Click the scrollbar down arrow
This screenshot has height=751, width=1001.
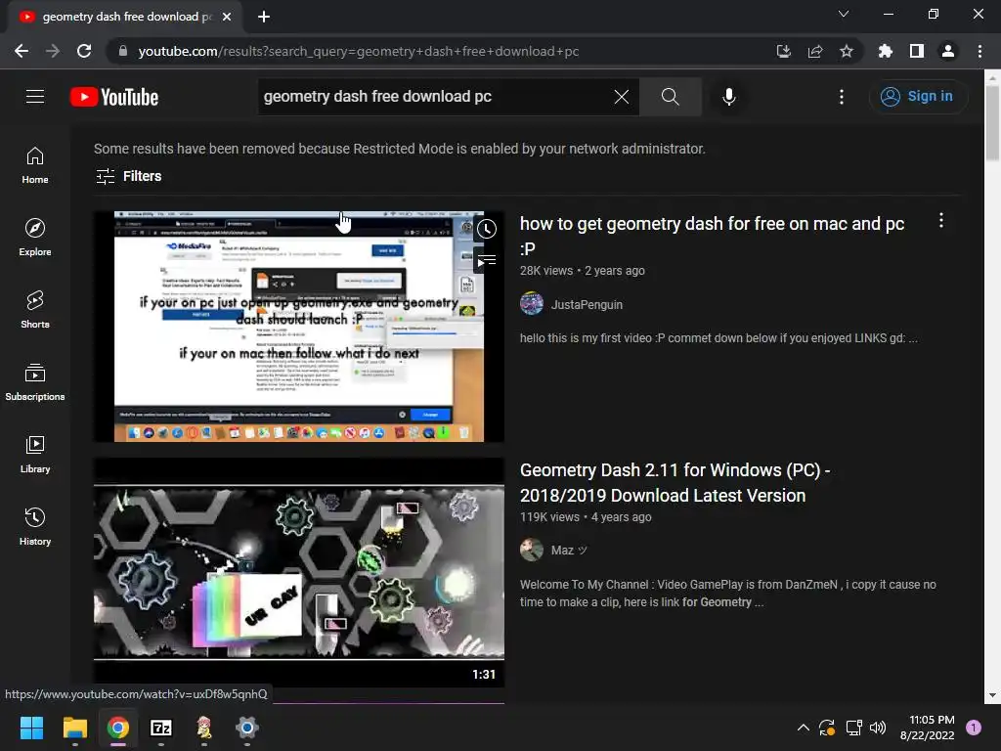tap(992, 695)
